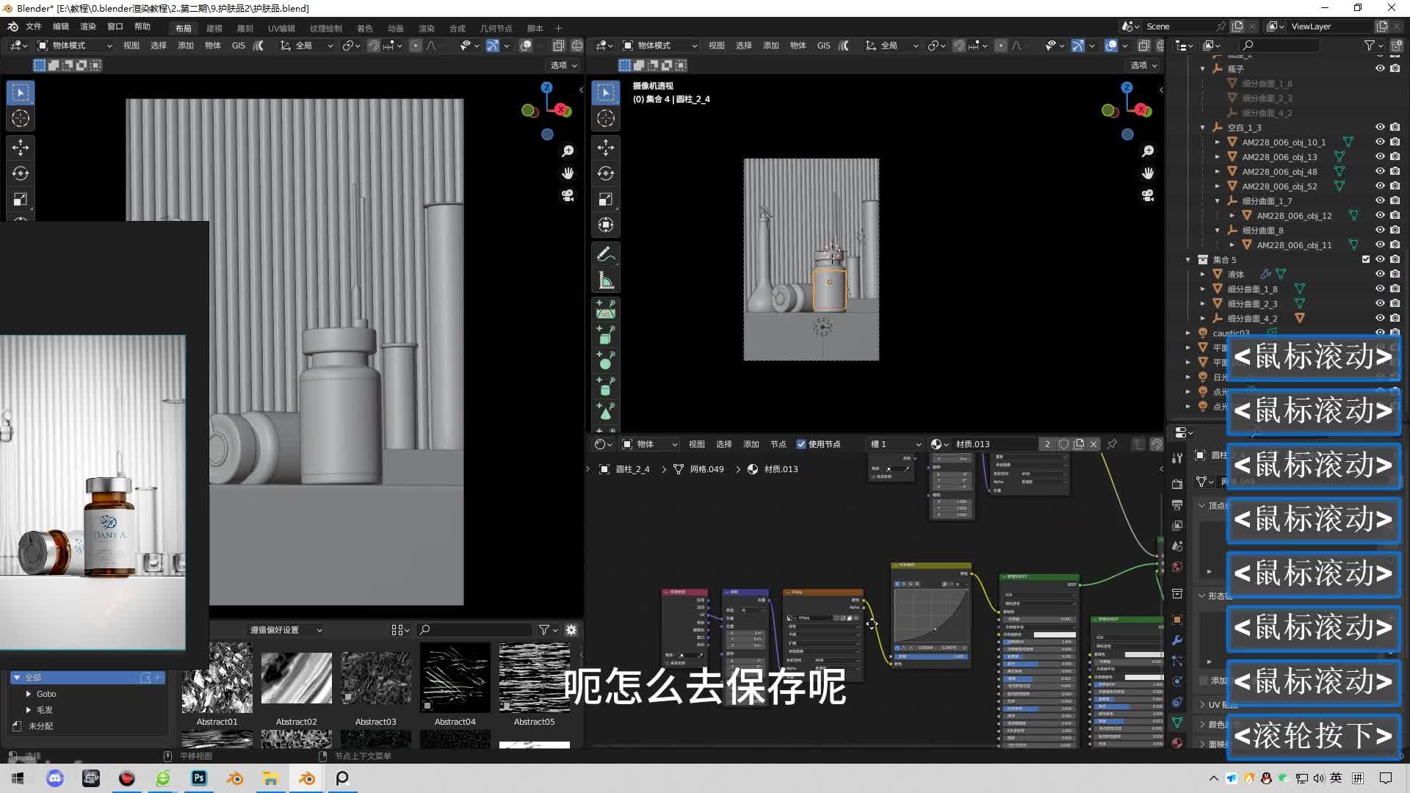Open the Modifiers wrench properties tab
The image size is (1410, 793).
click(x=1177, y=640)
